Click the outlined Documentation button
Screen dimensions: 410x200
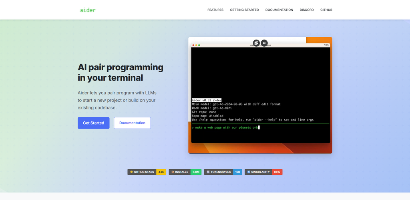click(132, 123)
